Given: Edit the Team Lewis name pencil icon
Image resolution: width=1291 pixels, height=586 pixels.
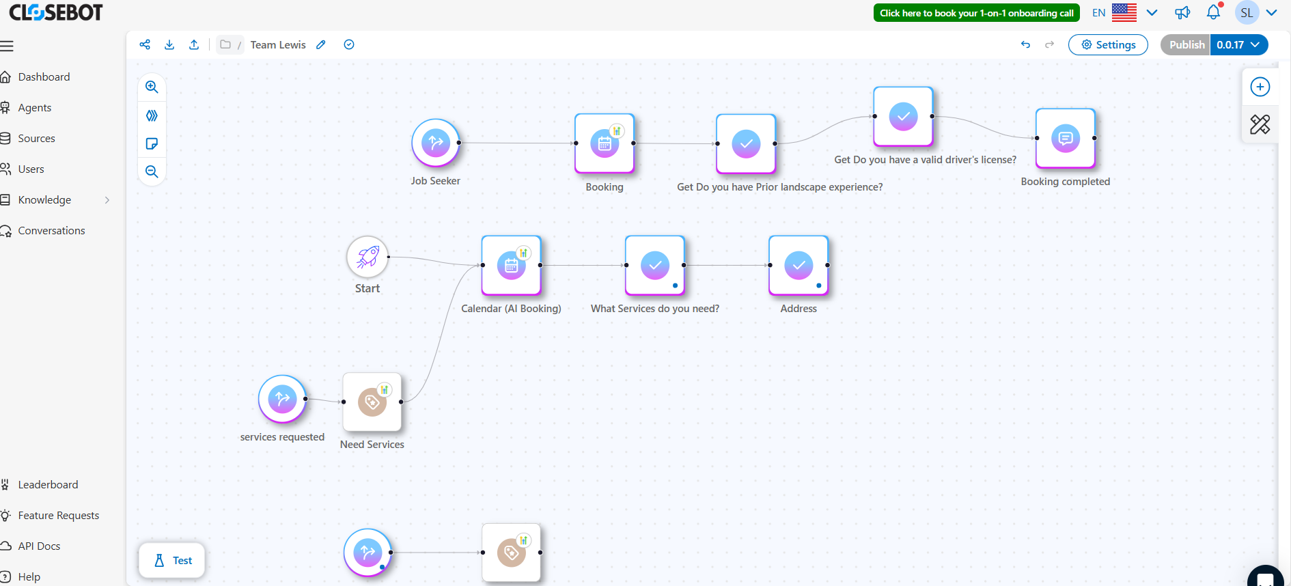Looking at the screenshot, I should [x=321, y=44].
